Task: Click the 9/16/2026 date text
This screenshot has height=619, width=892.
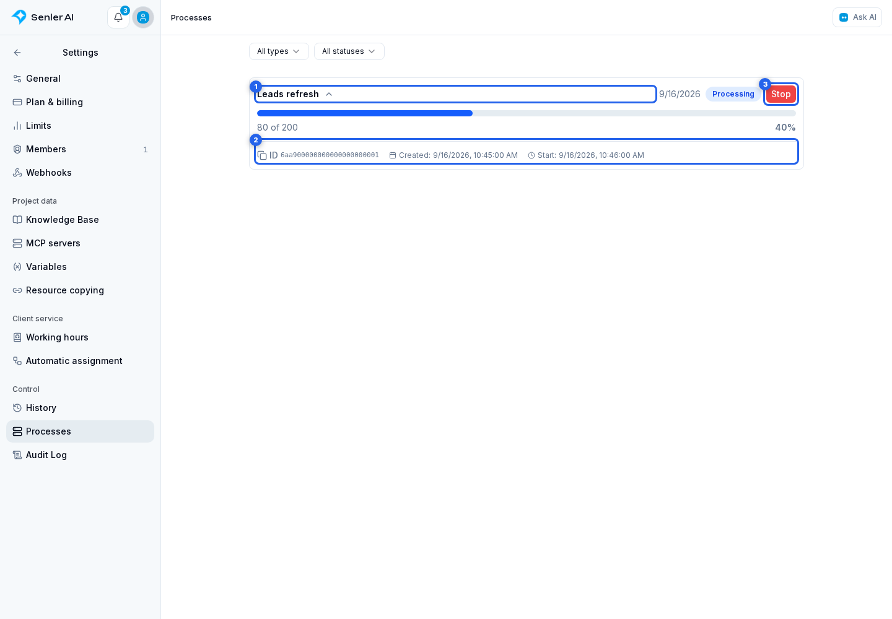Action: pyautogui.click(x=680, y=94)
